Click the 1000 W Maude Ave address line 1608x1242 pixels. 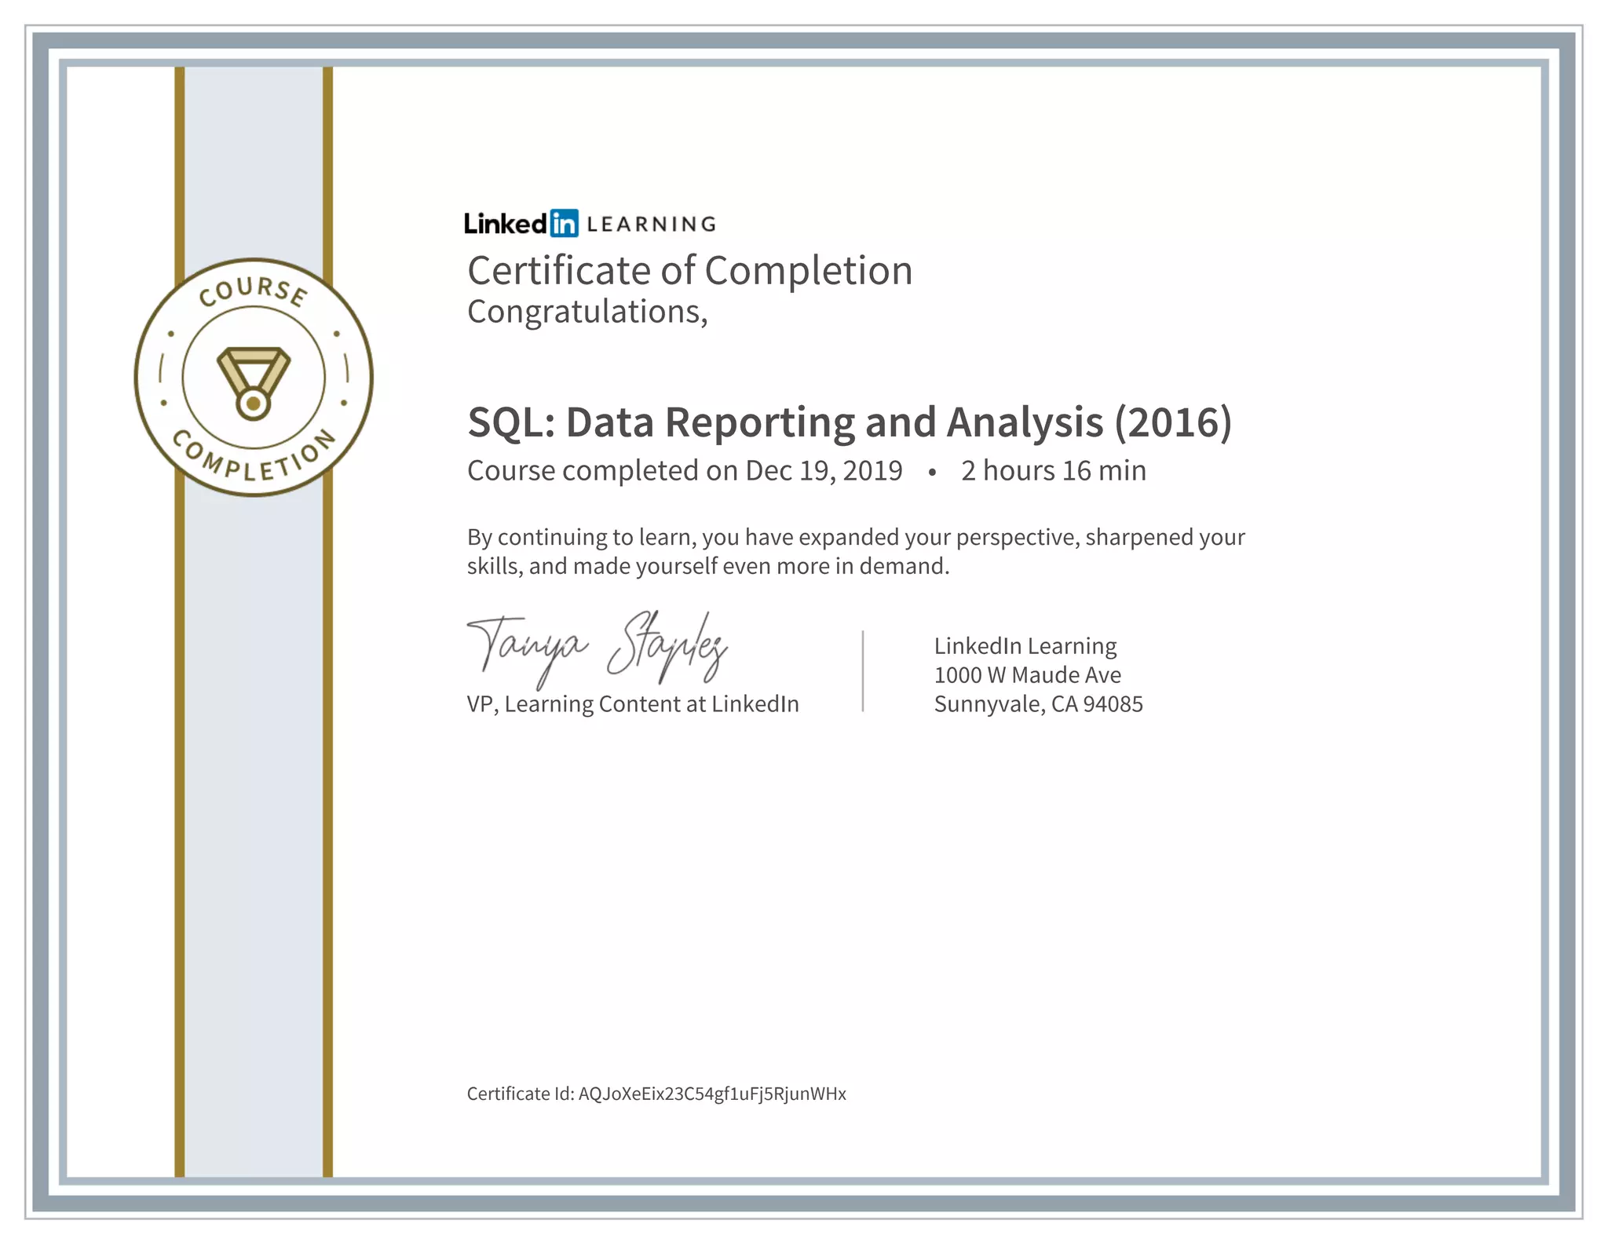click(x=1027, y=675)
